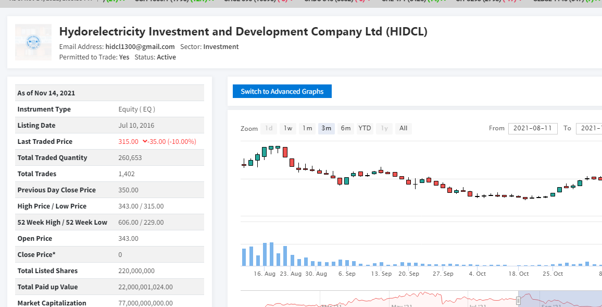Click the Status value Active
The height and width of the screenshot is (307, 602).
[167, 57]
